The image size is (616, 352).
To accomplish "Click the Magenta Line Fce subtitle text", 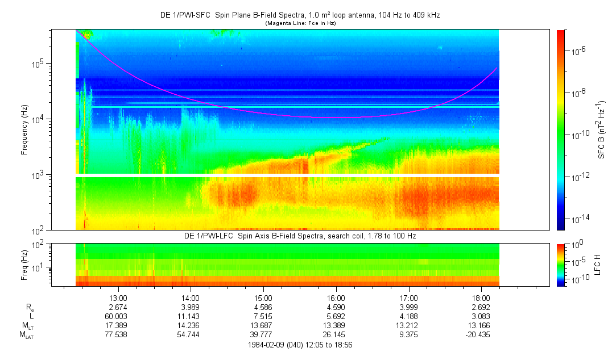I will click(x=300, y=23).
